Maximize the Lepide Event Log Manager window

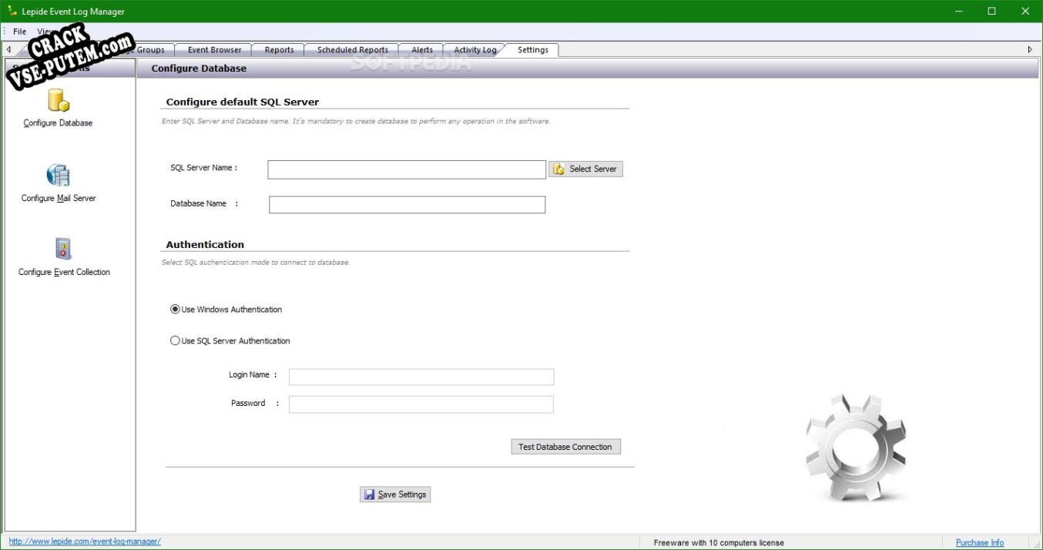[992, 12]
